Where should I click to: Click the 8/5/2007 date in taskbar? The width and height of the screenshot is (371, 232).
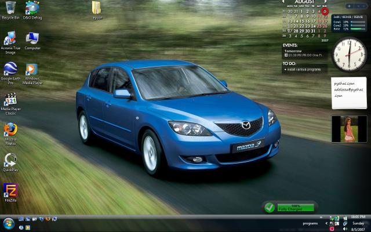tap(358, 229)
